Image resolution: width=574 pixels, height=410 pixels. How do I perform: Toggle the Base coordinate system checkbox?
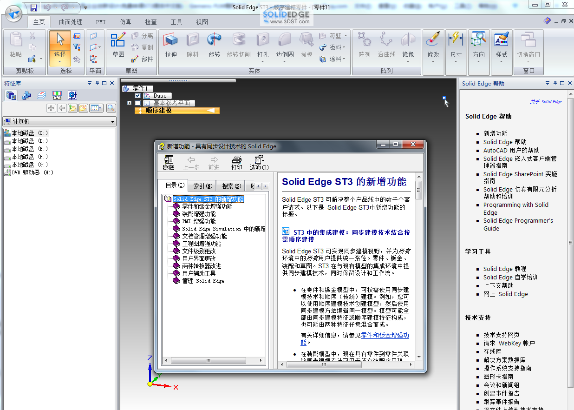point(137,96)
